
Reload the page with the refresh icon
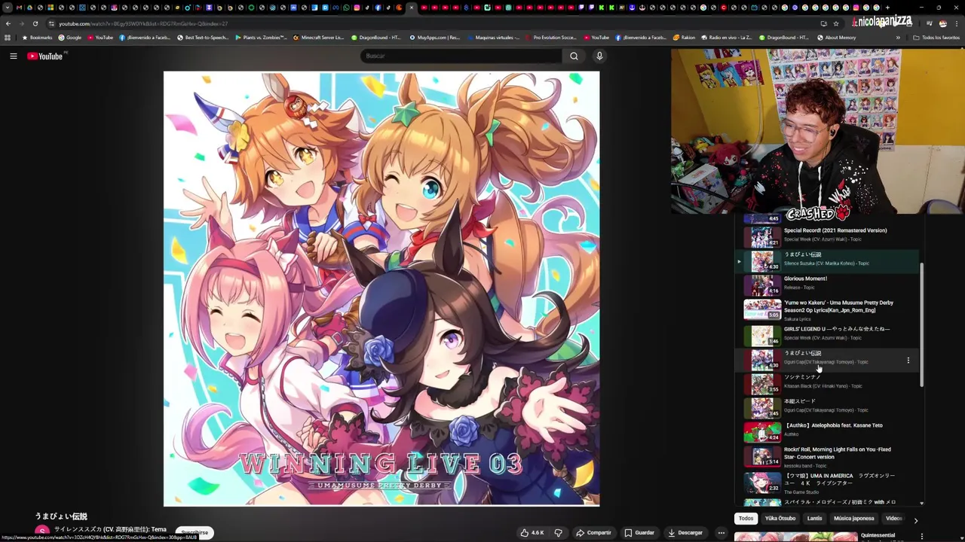[x=35, y=23]
